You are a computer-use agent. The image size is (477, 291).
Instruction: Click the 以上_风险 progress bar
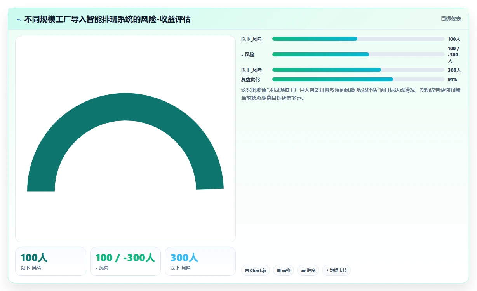pos(359,70)
